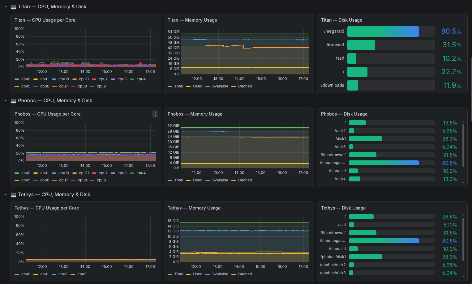Click the Tethys — CPU Usage per Core title
Image resolution: width=472 pixels, height=284 pixels.
pyautogui.click(x=47, y=208)
